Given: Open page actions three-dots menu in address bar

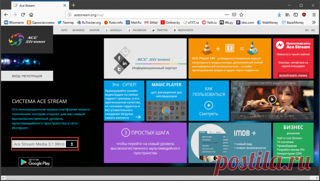Looking at the screenshot, I should pyautogui.click(x=227, y=15).
